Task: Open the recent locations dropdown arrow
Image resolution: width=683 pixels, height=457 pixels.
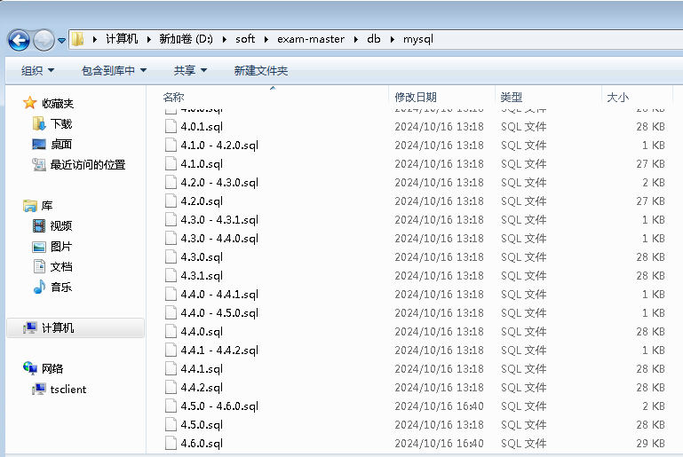Action: [61, 40]
